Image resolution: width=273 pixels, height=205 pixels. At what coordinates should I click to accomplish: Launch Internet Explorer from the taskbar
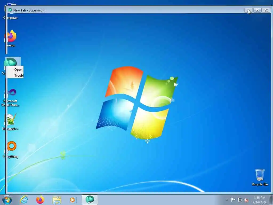click(24, 200)
